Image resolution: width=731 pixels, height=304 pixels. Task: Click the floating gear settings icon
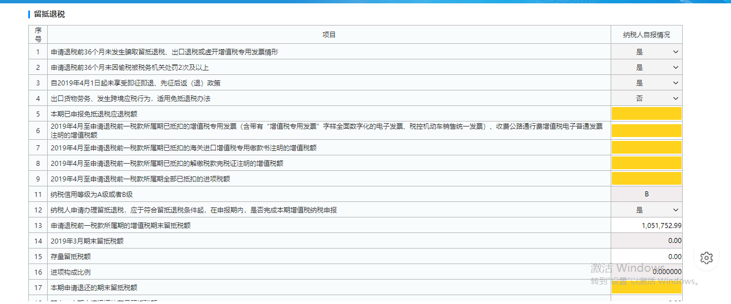click(x=706, y=257)
